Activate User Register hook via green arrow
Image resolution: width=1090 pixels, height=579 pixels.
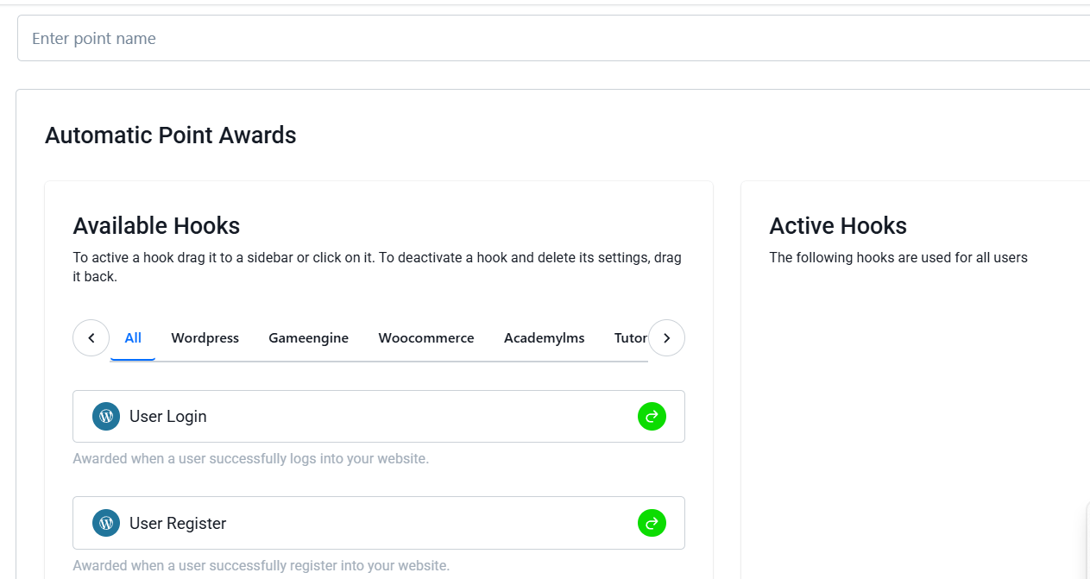click(652, 523)
